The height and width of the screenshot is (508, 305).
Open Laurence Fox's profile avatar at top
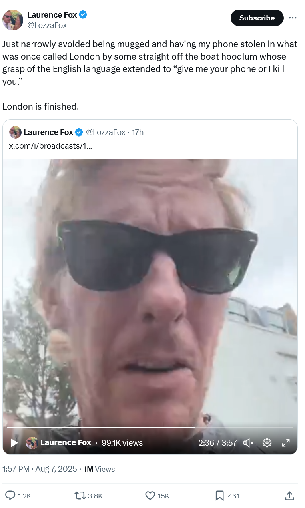[13, 20]
